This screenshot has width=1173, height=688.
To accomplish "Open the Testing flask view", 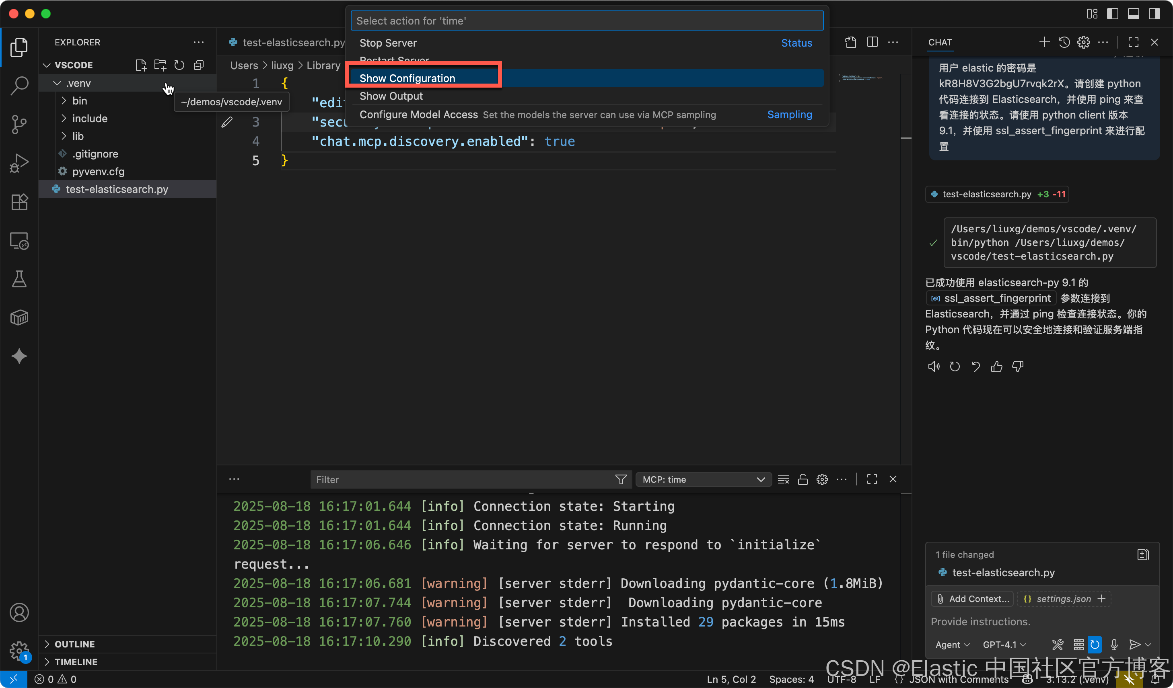I will point(19,279).
